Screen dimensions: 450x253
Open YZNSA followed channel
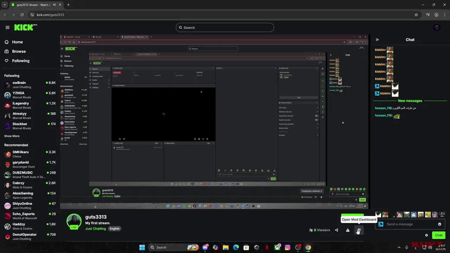point(30,95)
